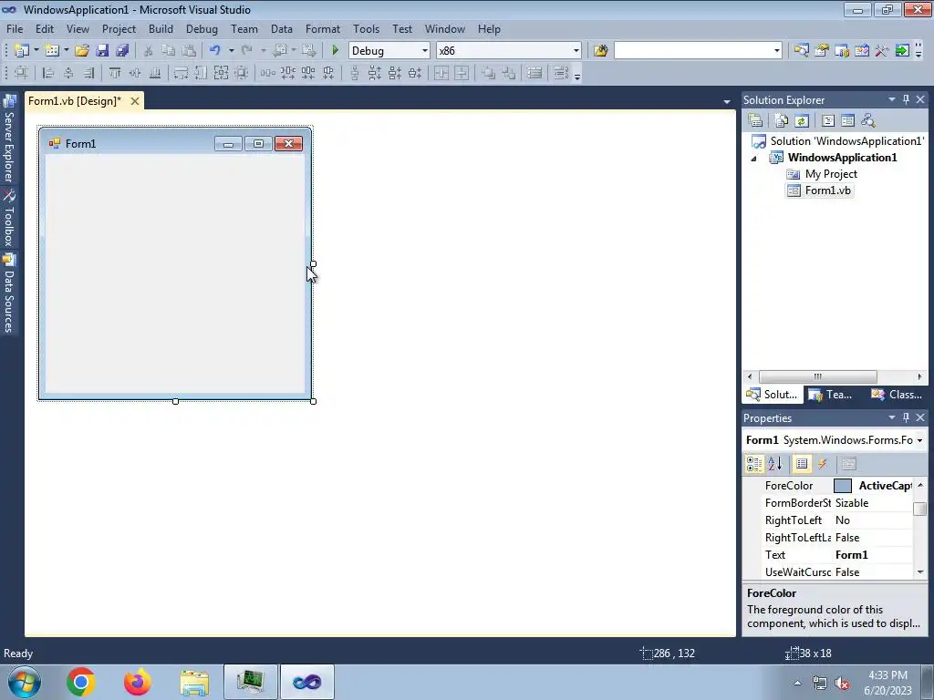Close the Form1.vb [Design] tab
This screenshot has width=934, height=700.
click(135, 101)
